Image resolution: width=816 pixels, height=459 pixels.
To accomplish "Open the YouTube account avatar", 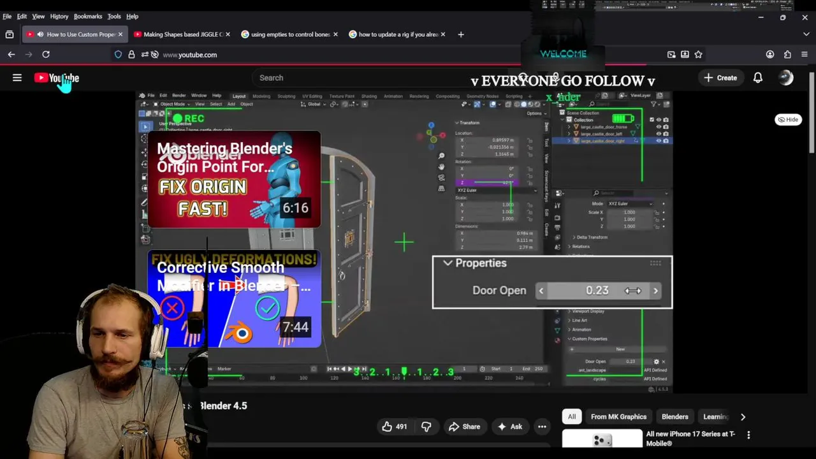I will pos(786,78).
